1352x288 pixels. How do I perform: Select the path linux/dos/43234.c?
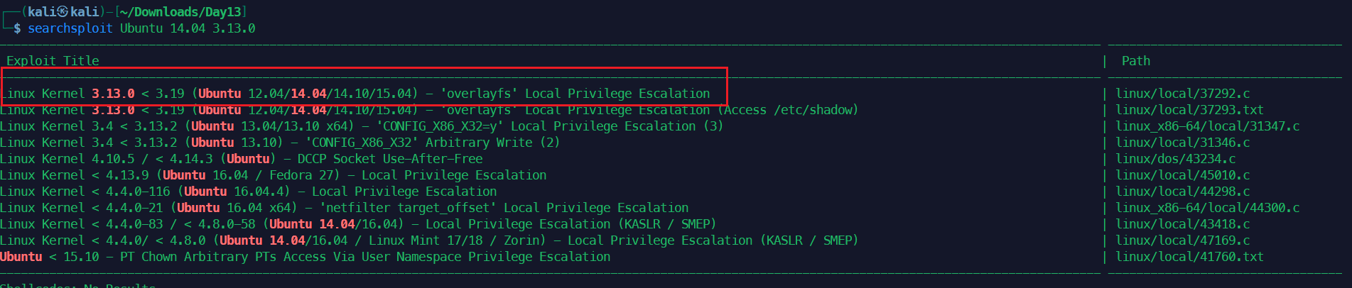point(1175,159)
